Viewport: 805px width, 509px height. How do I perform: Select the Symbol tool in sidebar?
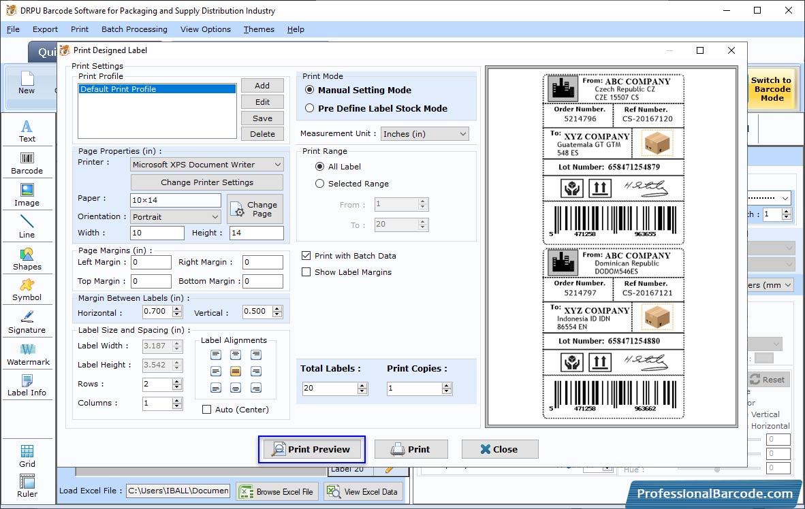point(27,291)
